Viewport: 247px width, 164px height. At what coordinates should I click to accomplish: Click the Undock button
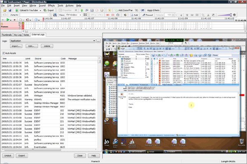[x=8, y=156]
